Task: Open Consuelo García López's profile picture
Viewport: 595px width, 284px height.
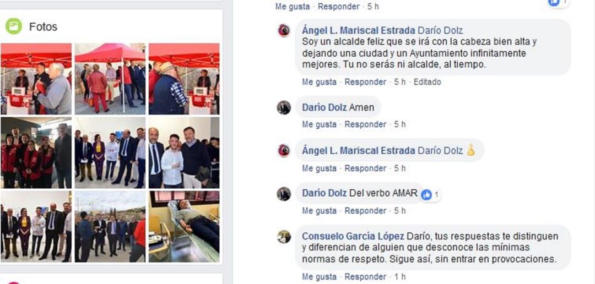Action: 284,237
